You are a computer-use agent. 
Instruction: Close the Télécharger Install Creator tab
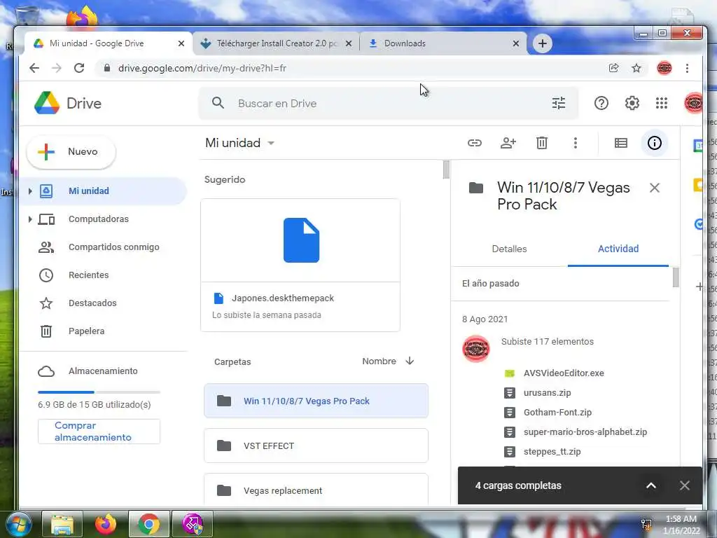pyautogui.click(x=349, y=43)
